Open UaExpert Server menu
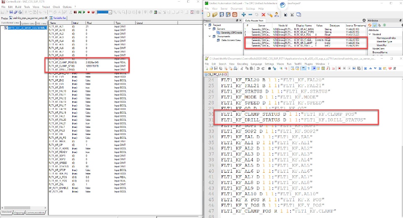 click(x=224, y=9)
